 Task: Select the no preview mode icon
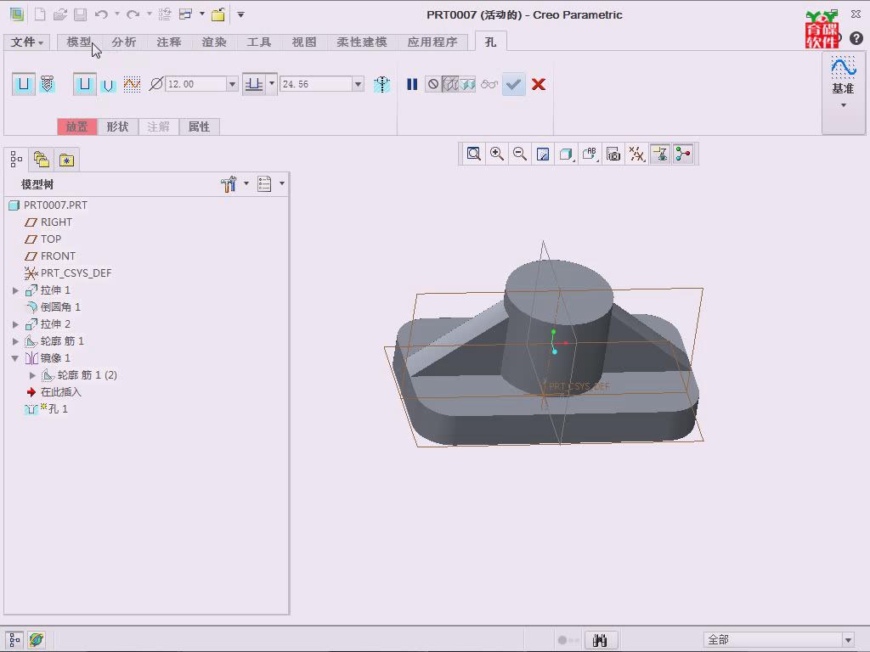(432, 84)
